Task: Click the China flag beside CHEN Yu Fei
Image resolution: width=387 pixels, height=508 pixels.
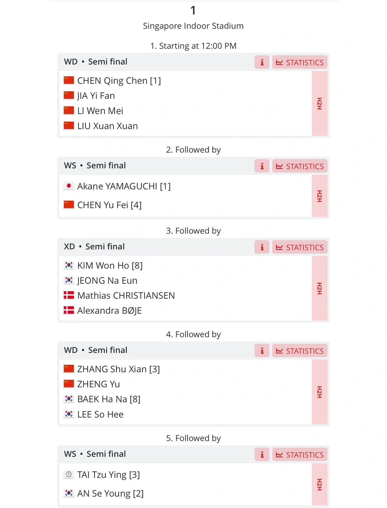Action: pos(69,205)
